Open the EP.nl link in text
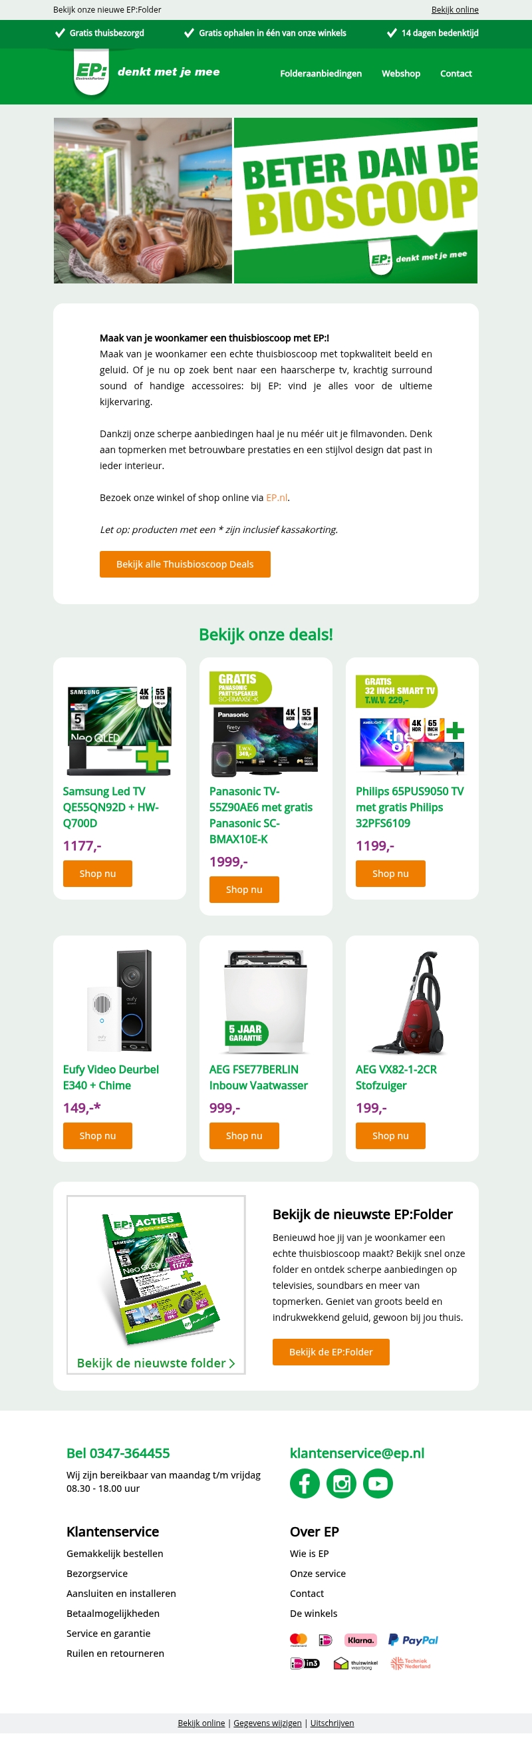 277,498
